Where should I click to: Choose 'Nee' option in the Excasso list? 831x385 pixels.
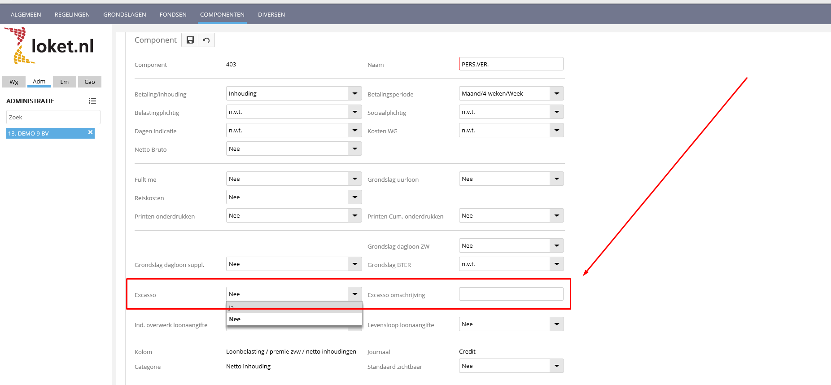pyautogui.click(x=294, y=319)
